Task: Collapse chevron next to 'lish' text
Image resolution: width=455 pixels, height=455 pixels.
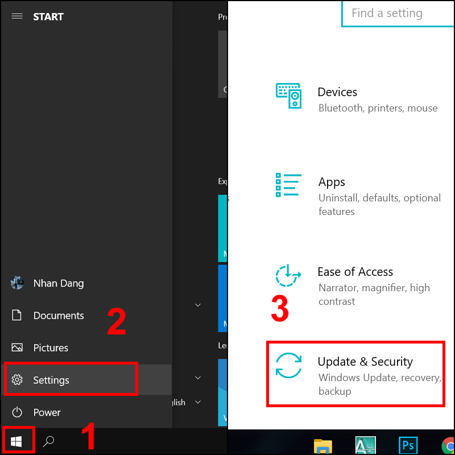Action: click(198, 402)
